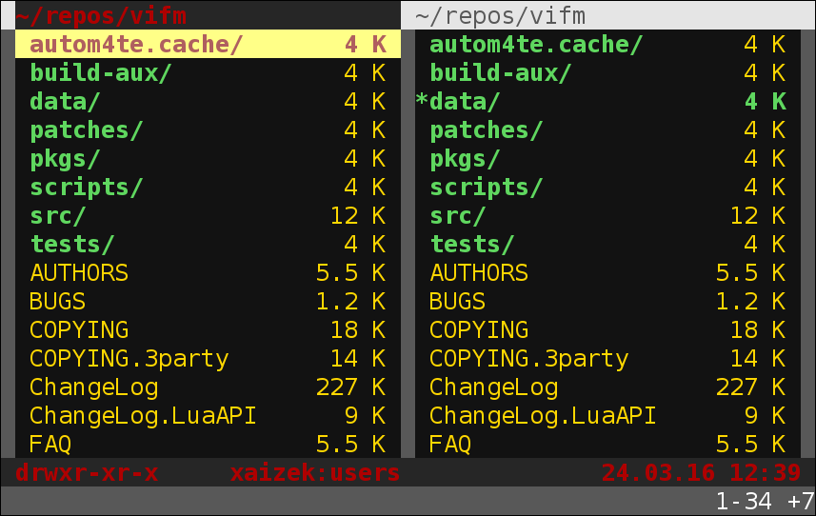Select ChangeLog.LuaAPI in the left pane
Screen dimensions: 816x516
[x=209, y=416]
